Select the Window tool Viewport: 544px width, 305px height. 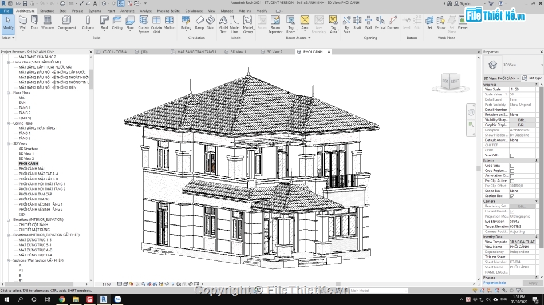coord(48,23)
